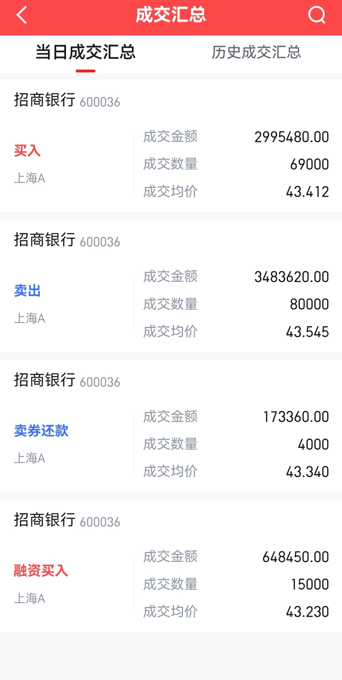Viewport: 342px width, 680px height.
Task: Switch to 当日成交汇总 tab
Action: (x=85, y=52)
